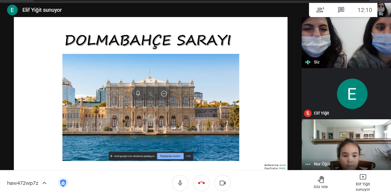Click 'Paylaşmayı durdur' to stop sharing

pos(170,156)
